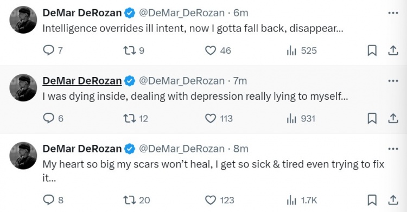Click the profile avatar of the 8m tweet
The width and height of the screenshot is (407, 212).
(x=23, y=156)
